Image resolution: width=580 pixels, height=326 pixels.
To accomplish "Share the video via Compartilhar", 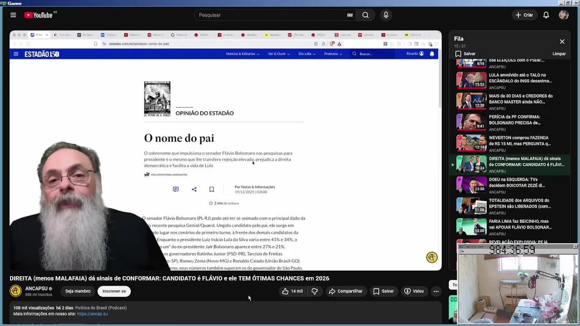I will coord(346,291).
